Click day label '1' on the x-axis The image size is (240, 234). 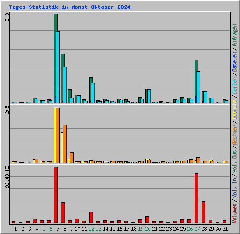coord(15,229)
